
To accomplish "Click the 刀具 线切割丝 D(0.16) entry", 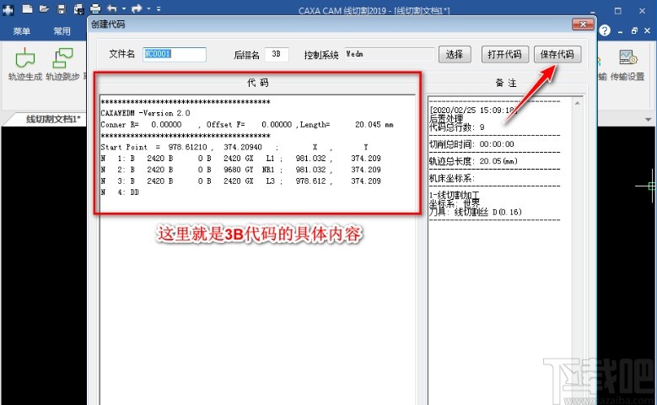I will point(475,212).
